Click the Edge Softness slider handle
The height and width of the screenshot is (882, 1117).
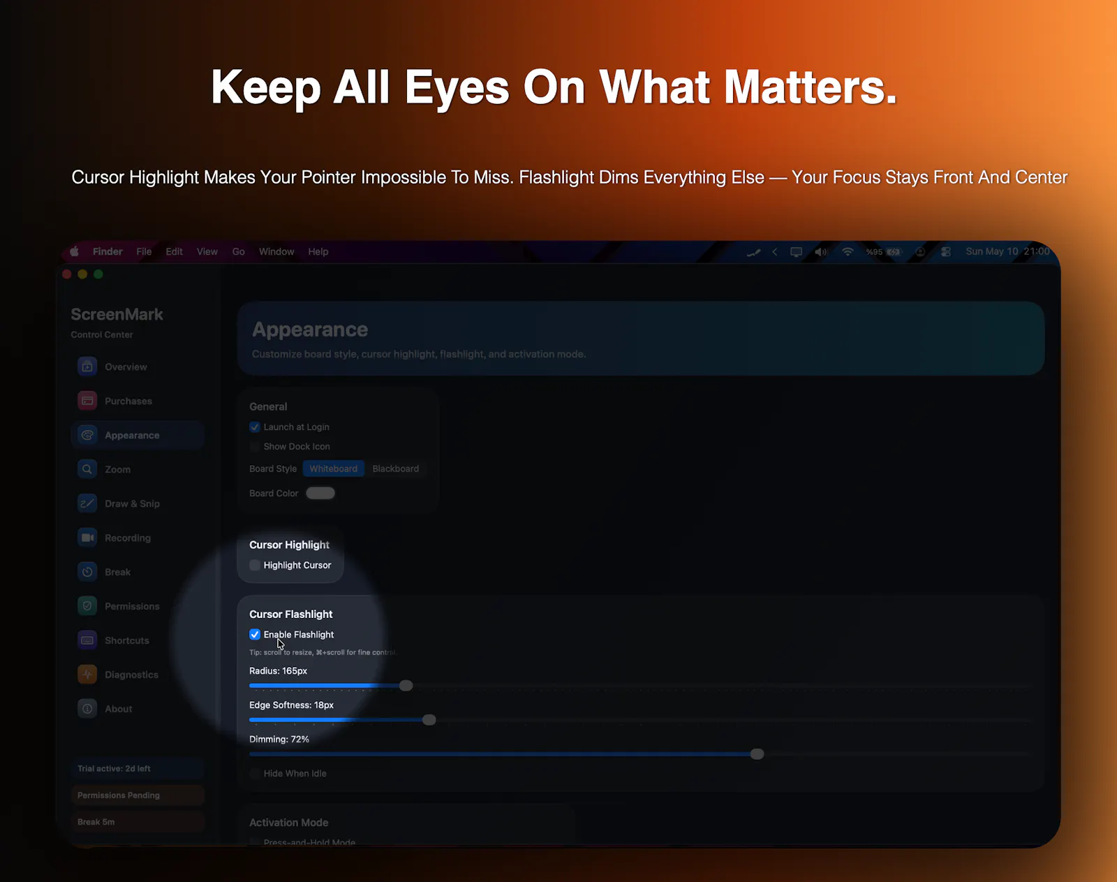[429, 720]
